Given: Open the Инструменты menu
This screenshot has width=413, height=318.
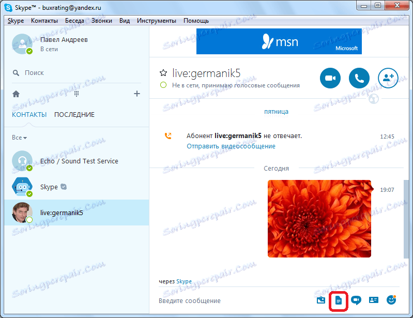Looking at the screenshot, I should click(157, 21).
